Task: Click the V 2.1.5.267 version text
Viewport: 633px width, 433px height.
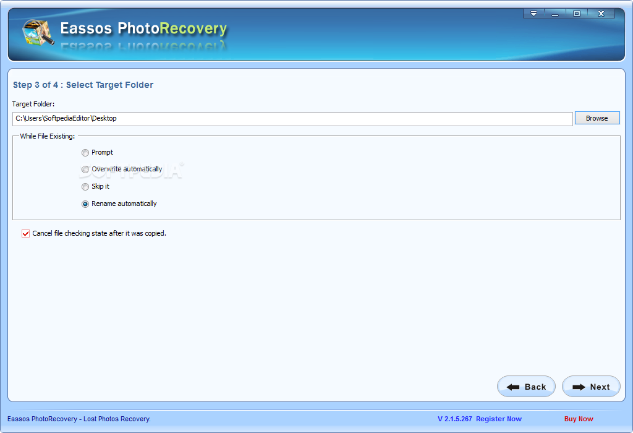Action: (454, 419)
